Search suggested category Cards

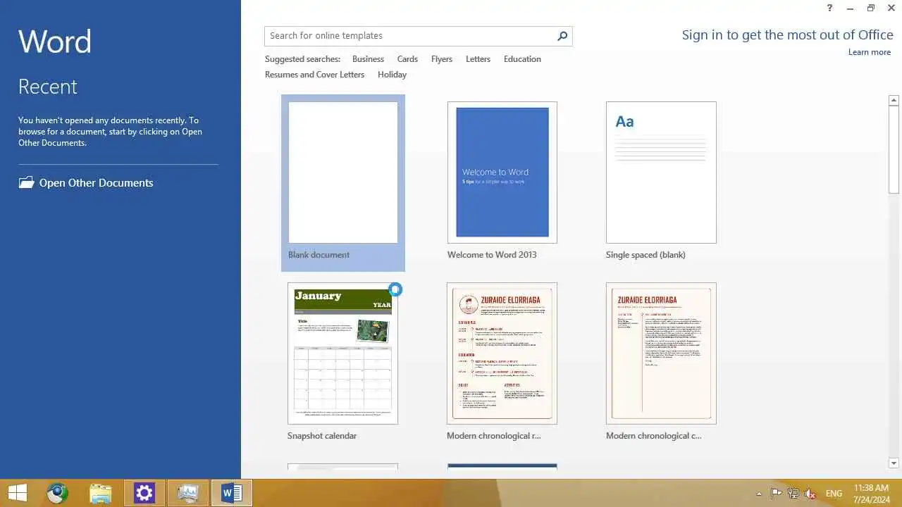407,59
